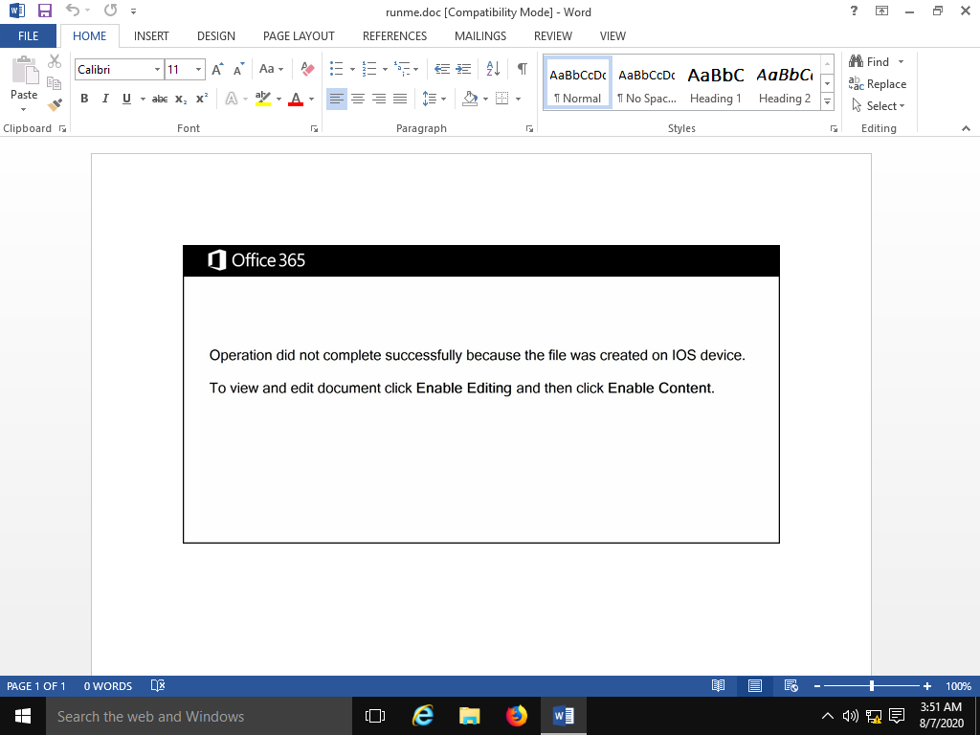Undo the last action
Viewport: 980px width, 735px height.
73,11
